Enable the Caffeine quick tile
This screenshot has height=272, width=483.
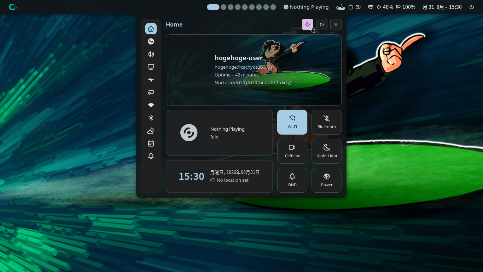tap(292, 151)
